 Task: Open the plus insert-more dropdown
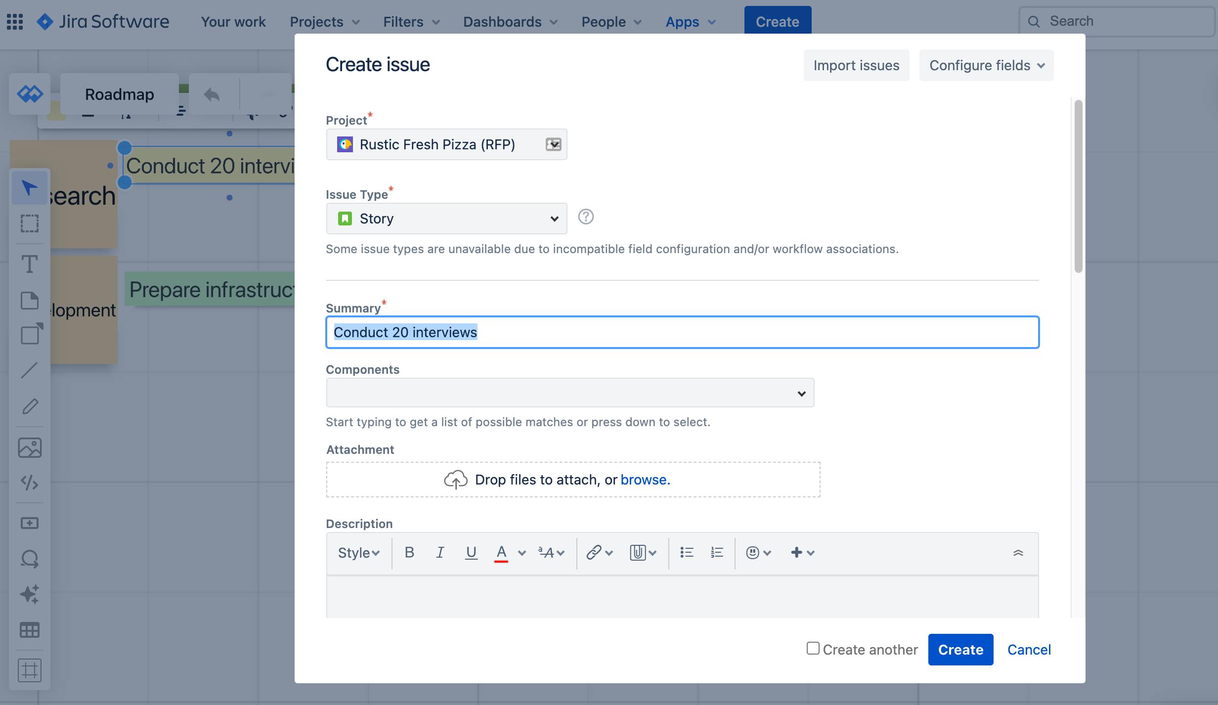point(802,552)
